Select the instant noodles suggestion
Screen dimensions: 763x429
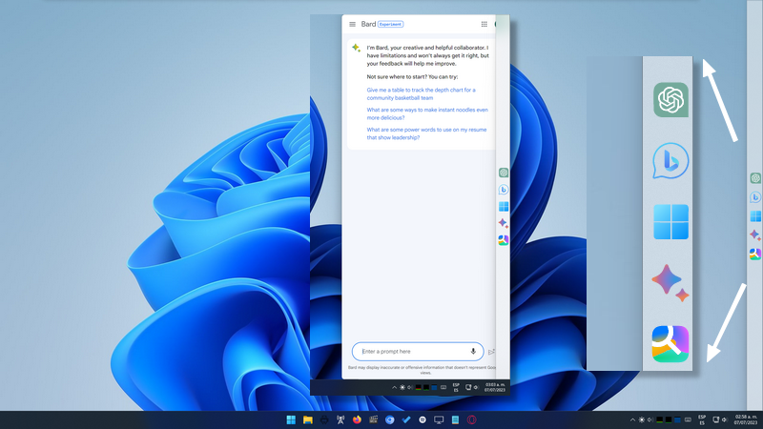pos(427,113)
